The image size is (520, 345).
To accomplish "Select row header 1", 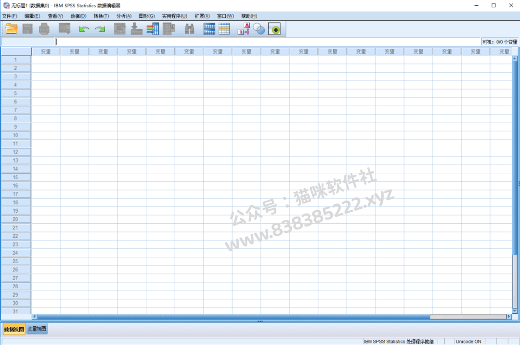I will (x=15, y=60).
